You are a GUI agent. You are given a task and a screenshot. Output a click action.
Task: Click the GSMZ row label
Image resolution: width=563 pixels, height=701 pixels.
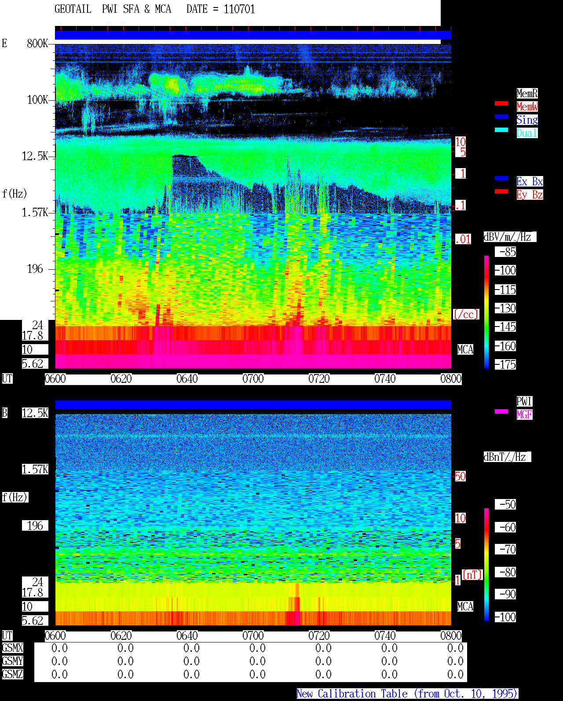coord(12,674)
